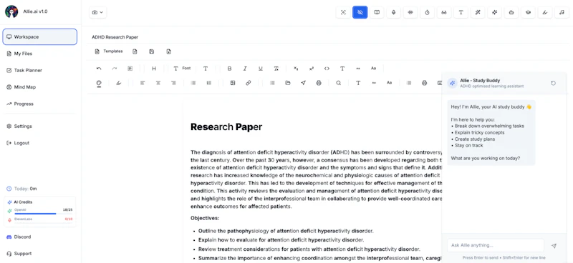Open the Templates button
Image resolution: width=573 pixels, height=263 pixels.
click(109, 51)
